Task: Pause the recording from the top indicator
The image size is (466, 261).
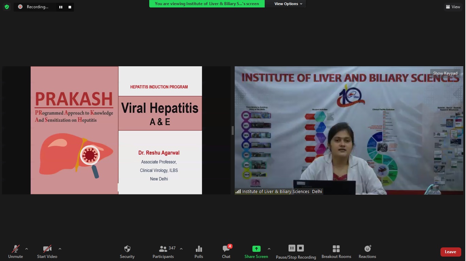Action: point(61,7)
